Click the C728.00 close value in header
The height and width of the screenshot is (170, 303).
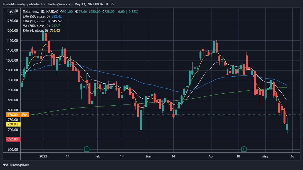pos(109,12)
